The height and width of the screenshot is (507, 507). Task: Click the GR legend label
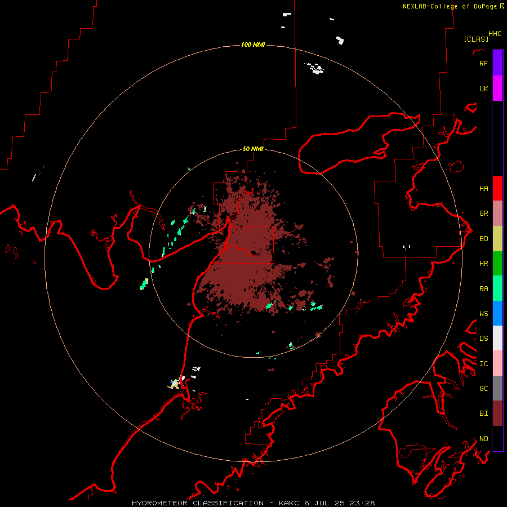point(483,214)
